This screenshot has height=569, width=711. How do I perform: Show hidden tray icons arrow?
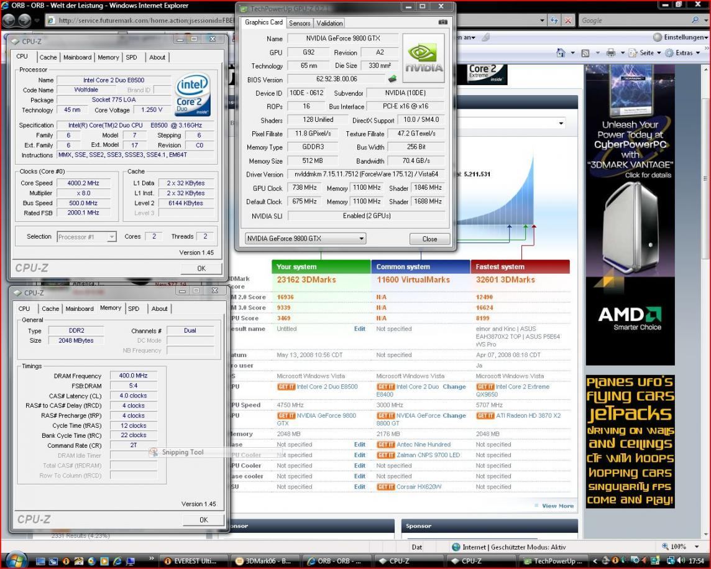pos(595,561)
